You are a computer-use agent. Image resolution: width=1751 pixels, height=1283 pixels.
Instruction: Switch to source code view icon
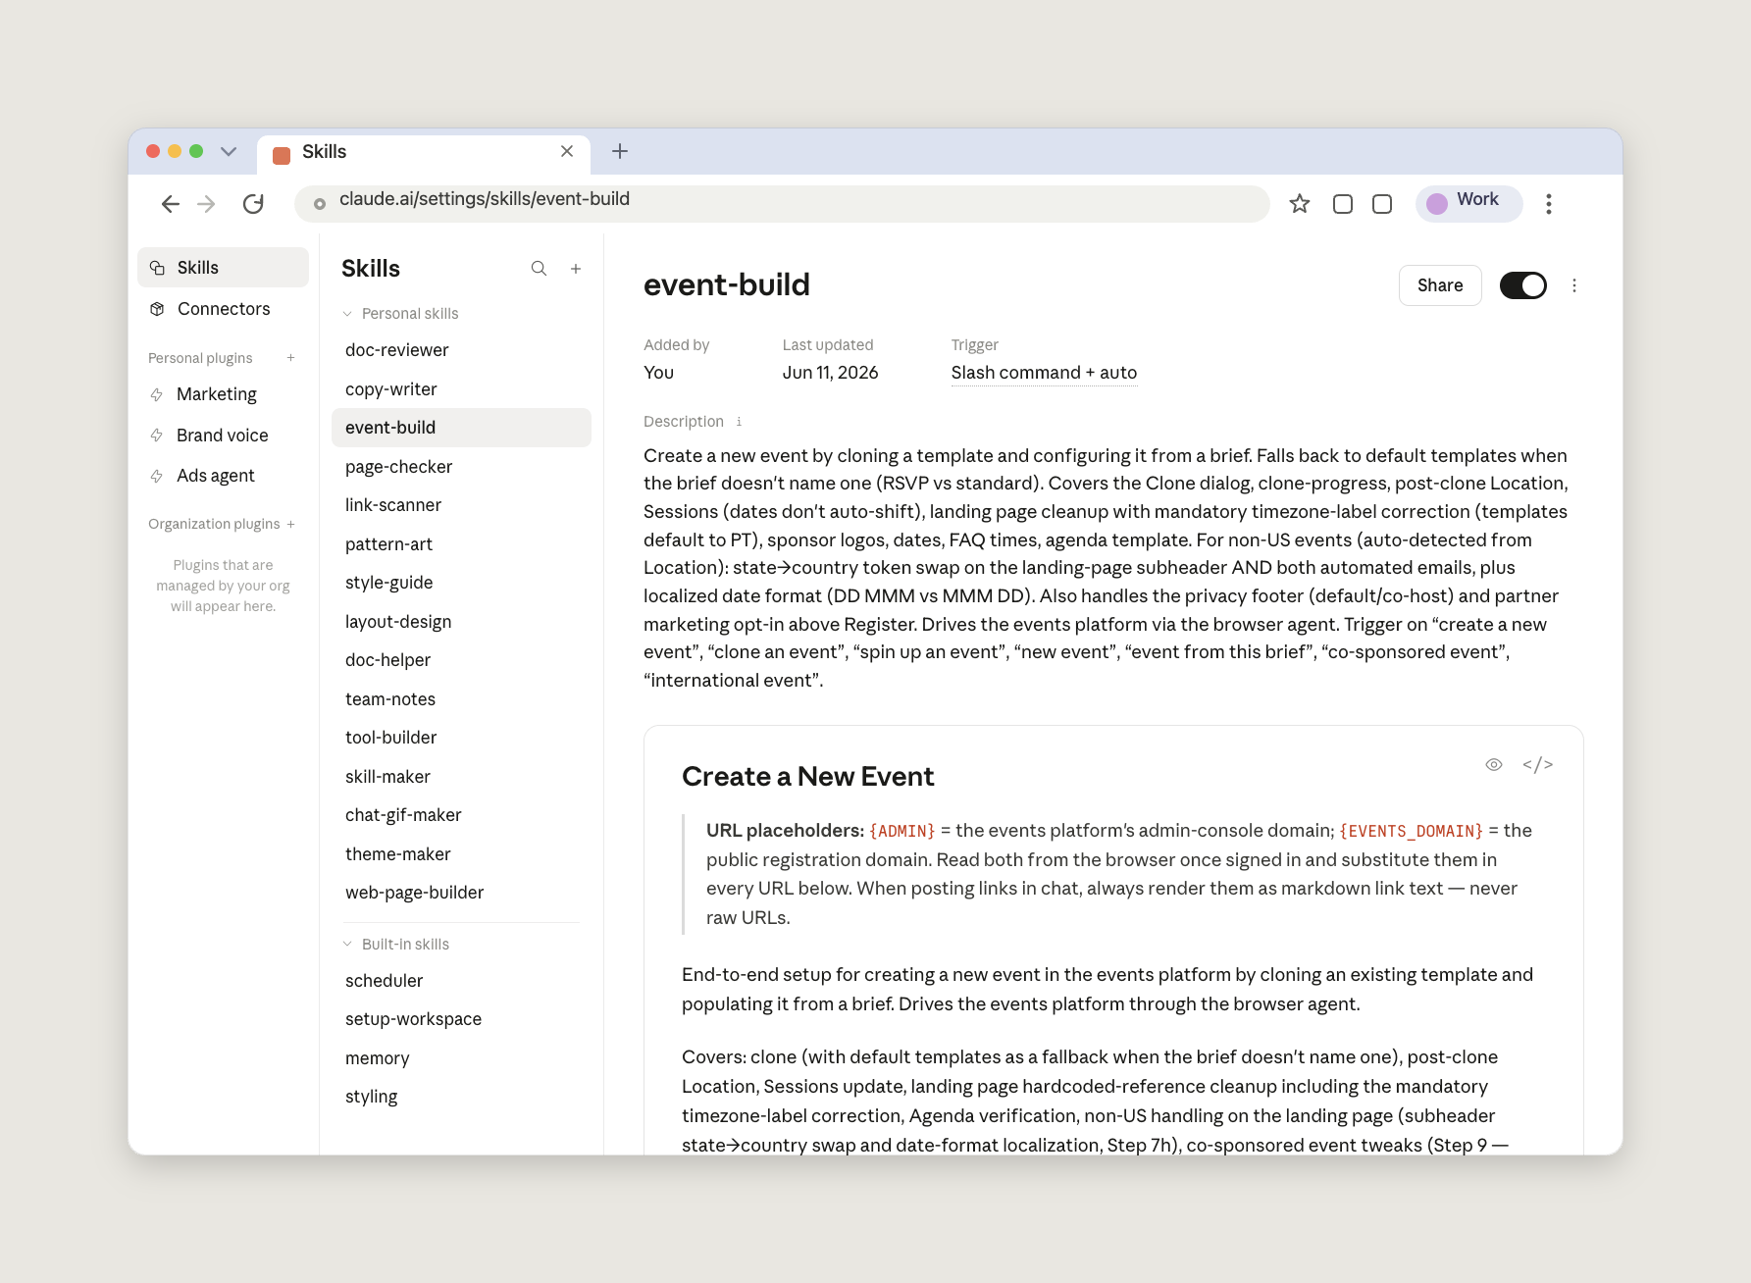[1538, 765]
